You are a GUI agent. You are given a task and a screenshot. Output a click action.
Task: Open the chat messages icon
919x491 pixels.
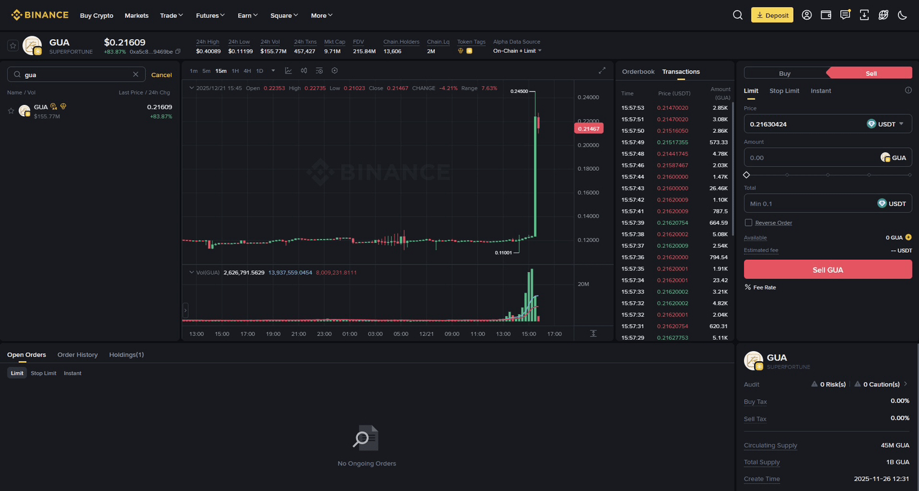pos(845,15)
